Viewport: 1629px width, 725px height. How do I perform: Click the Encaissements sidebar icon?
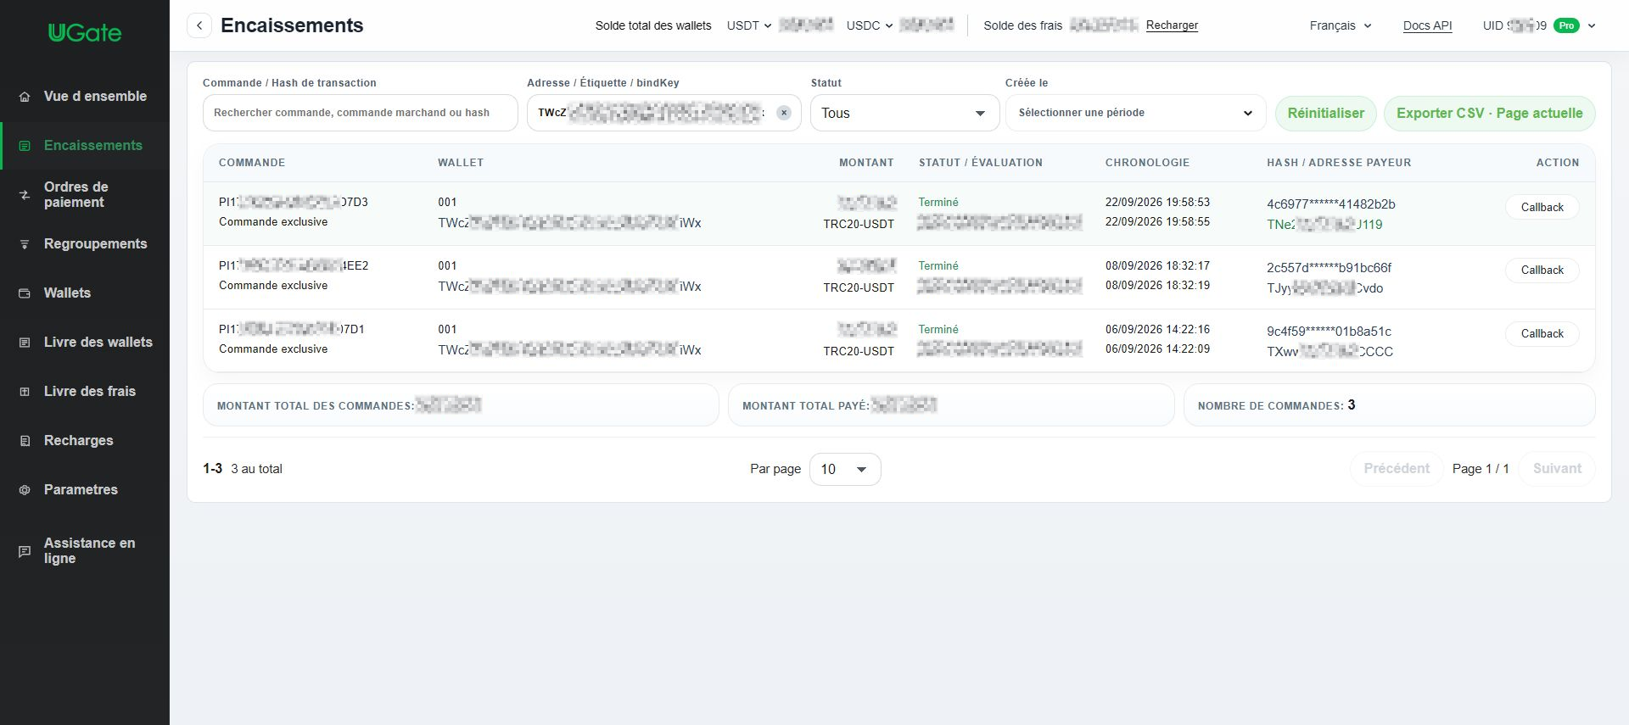click(25, 146)
